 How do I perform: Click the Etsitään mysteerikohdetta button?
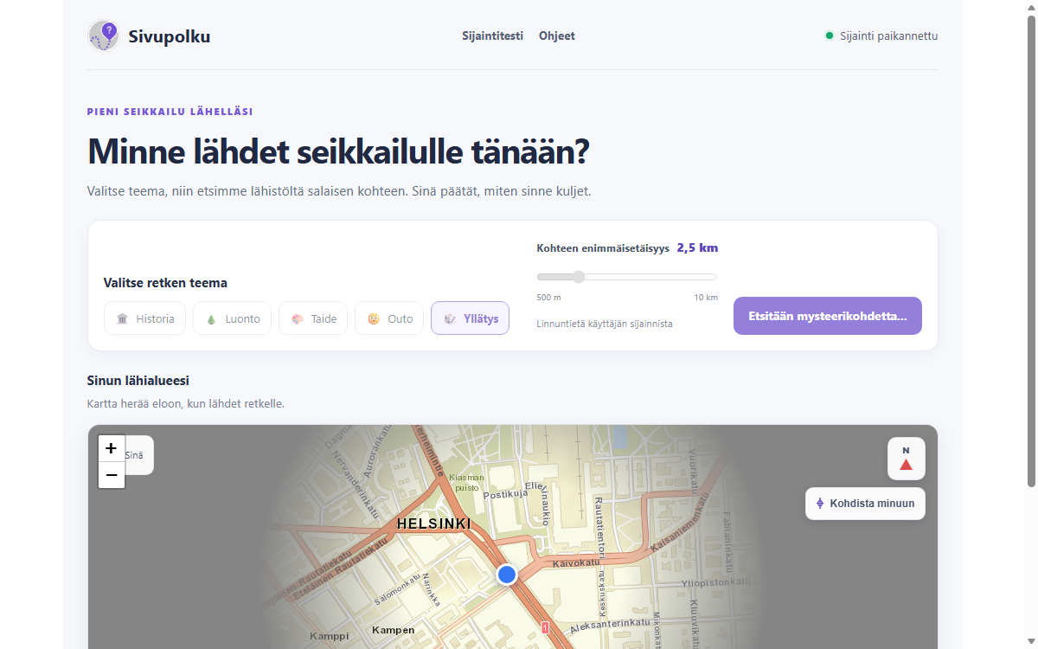[x=828, y=316]
